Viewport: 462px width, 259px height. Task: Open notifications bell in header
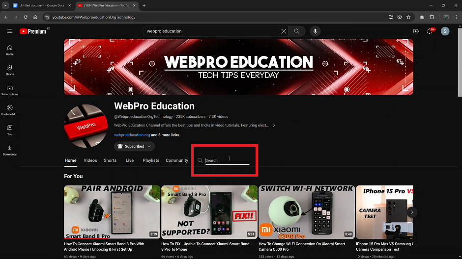430,31
